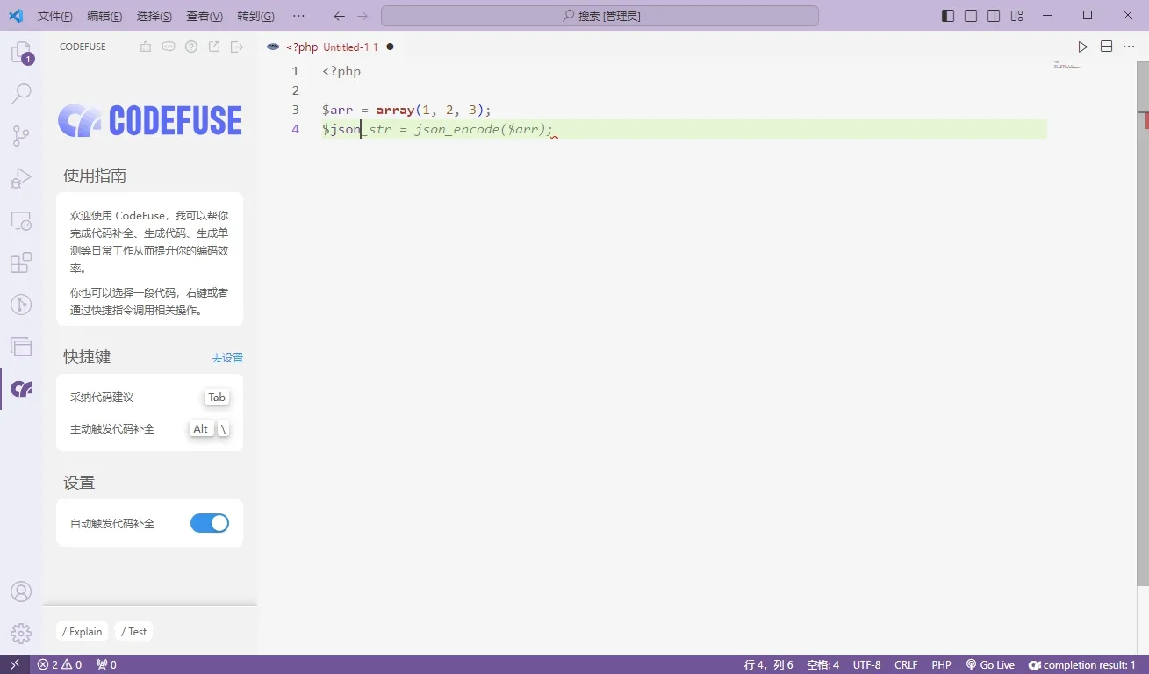Viewport: 1149px width, 674px height.
Task: Open the Remote Explorer view
Action: pos(21,220)
